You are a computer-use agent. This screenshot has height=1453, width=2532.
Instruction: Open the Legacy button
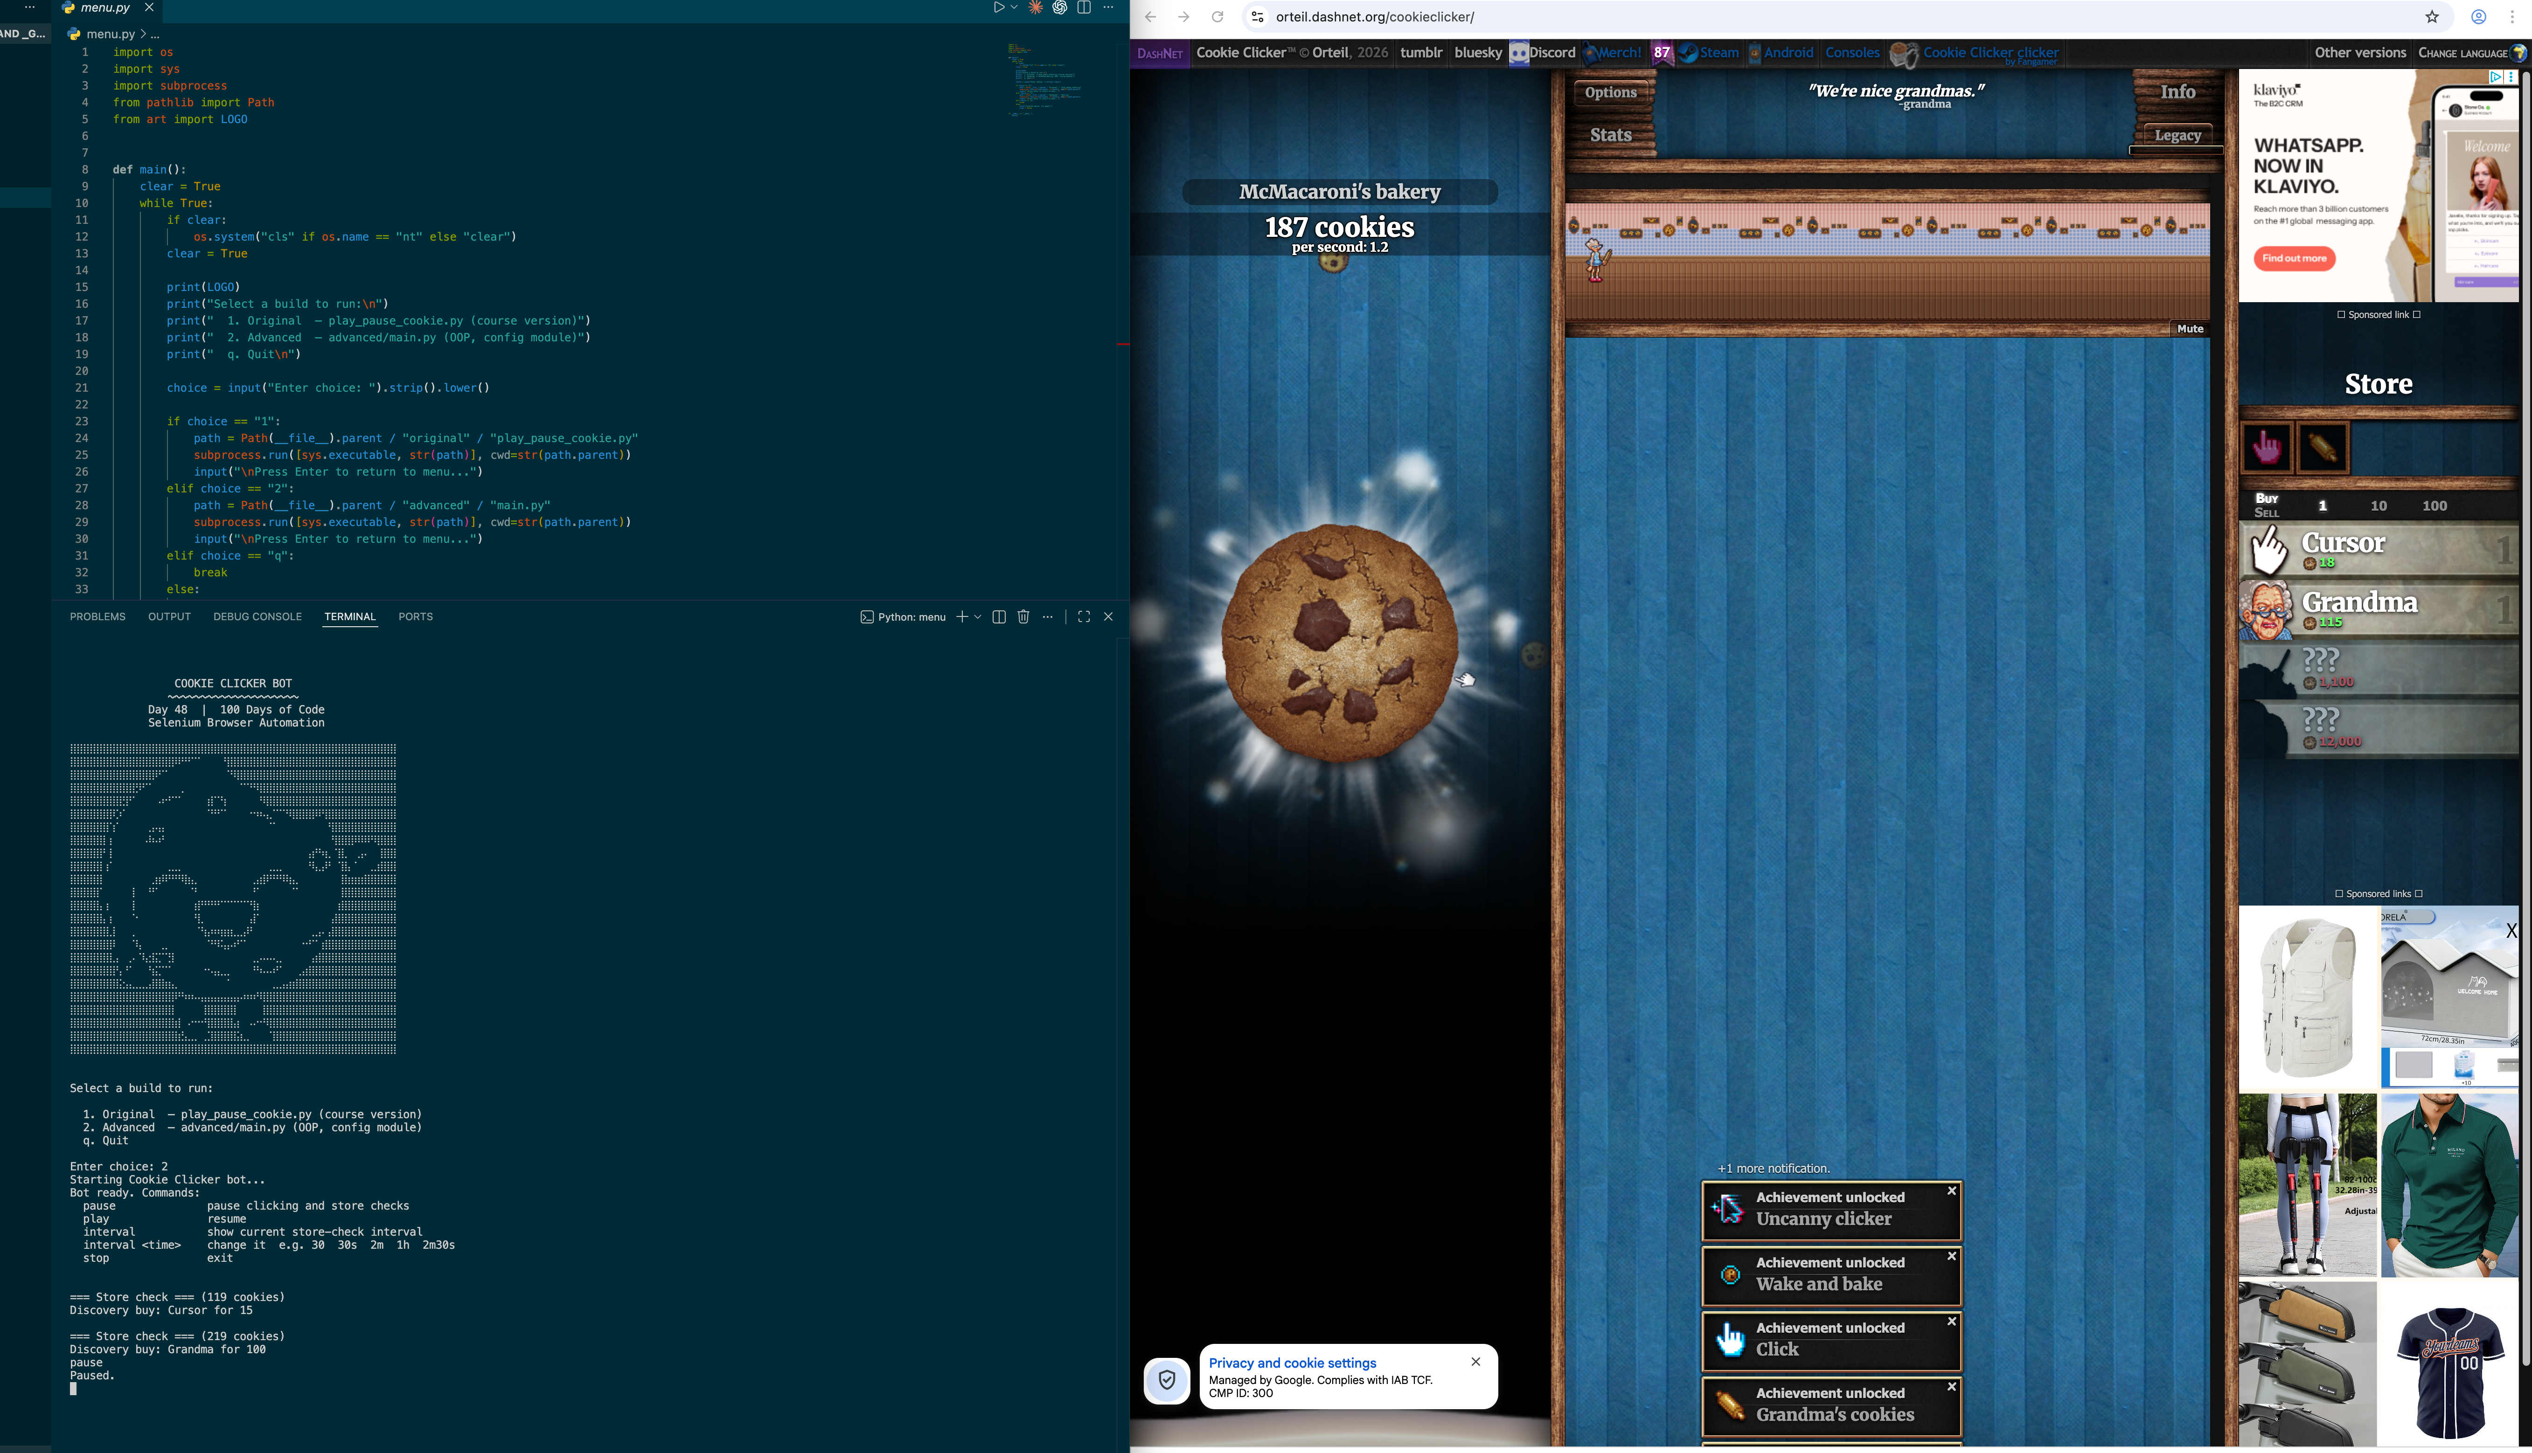[x=2177, y=136]
